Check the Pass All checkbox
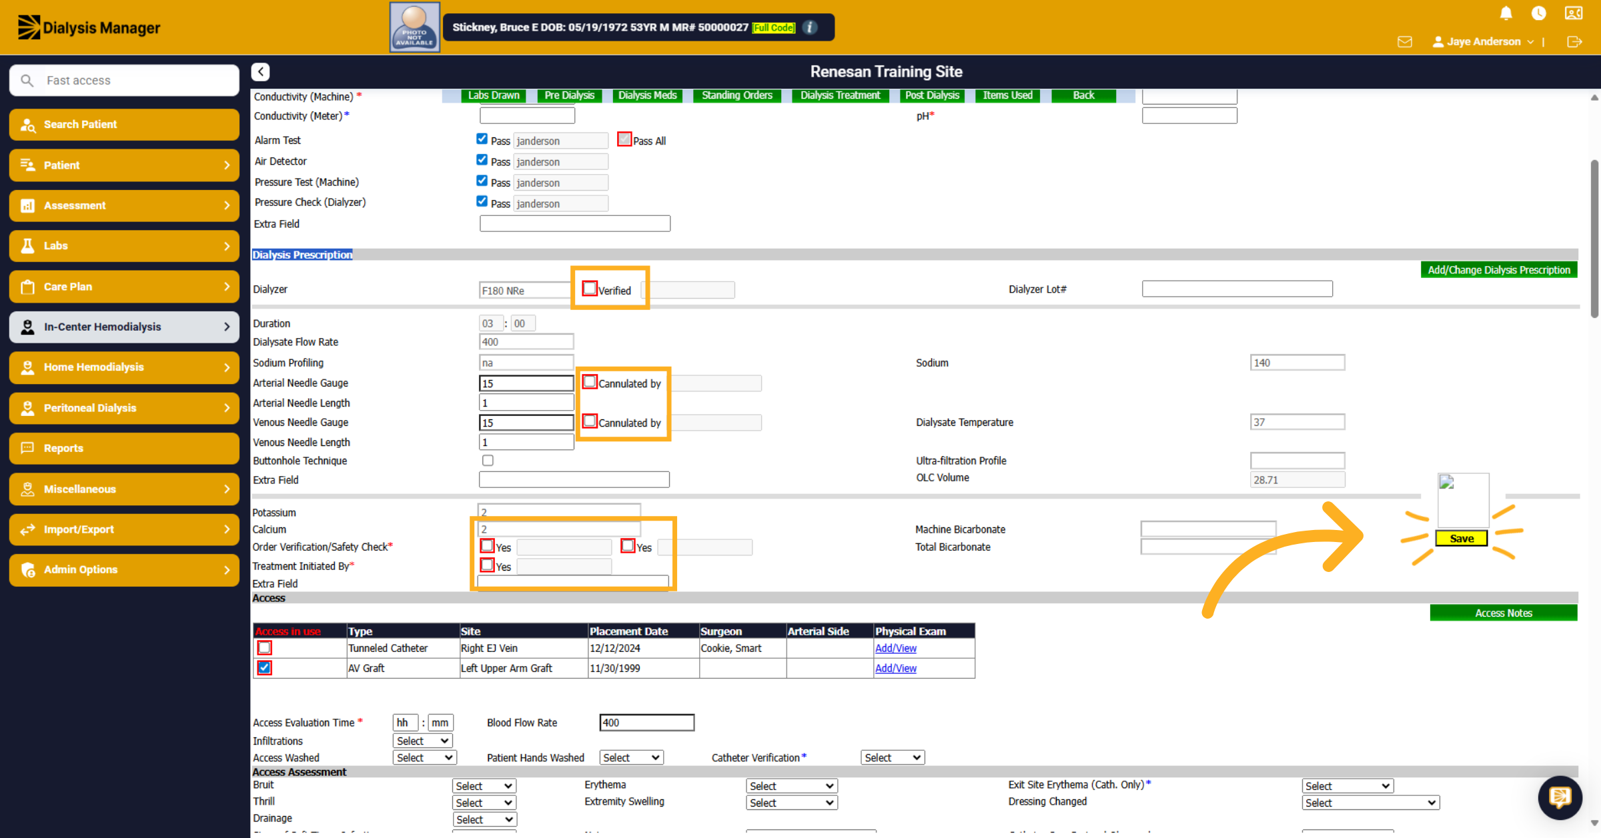This screenshot has width=1601, height=838. point(624,139)
